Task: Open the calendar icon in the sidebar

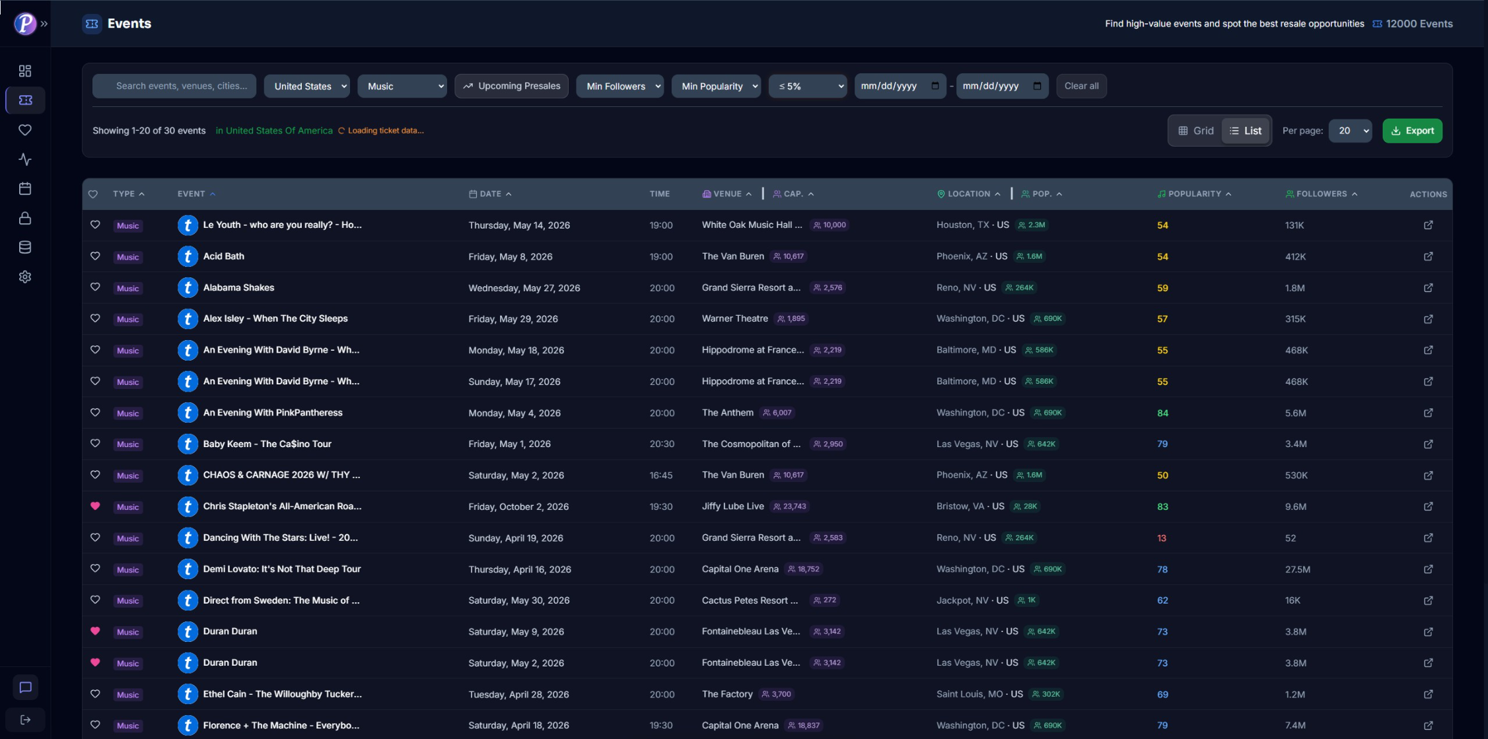Action: [24, 188]
